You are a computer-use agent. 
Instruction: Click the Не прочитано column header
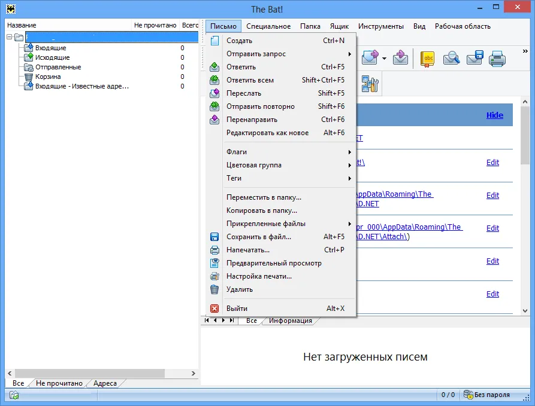pos(155,25)
